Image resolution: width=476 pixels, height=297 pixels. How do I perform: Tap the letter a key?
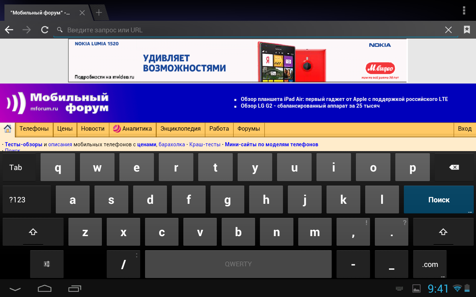pyautogui.click(x=73, y=200)
